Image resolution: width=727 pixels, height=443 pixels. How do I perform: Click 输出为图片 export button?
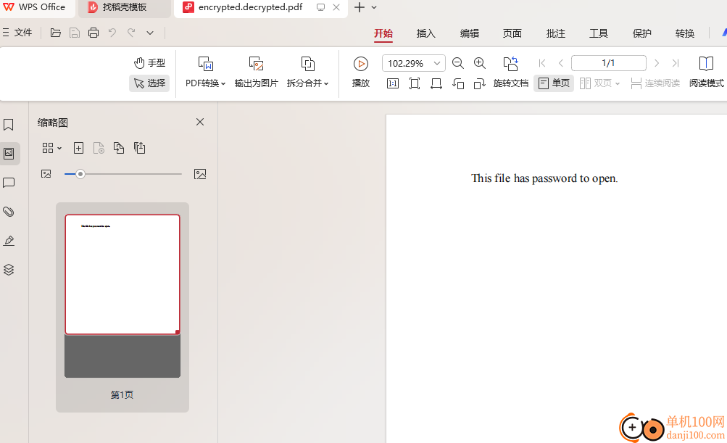click(257, 72)
